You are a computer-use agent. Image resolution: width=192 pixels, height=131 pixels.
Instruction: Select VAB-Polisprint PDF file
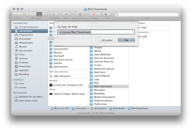pos(68,76)
